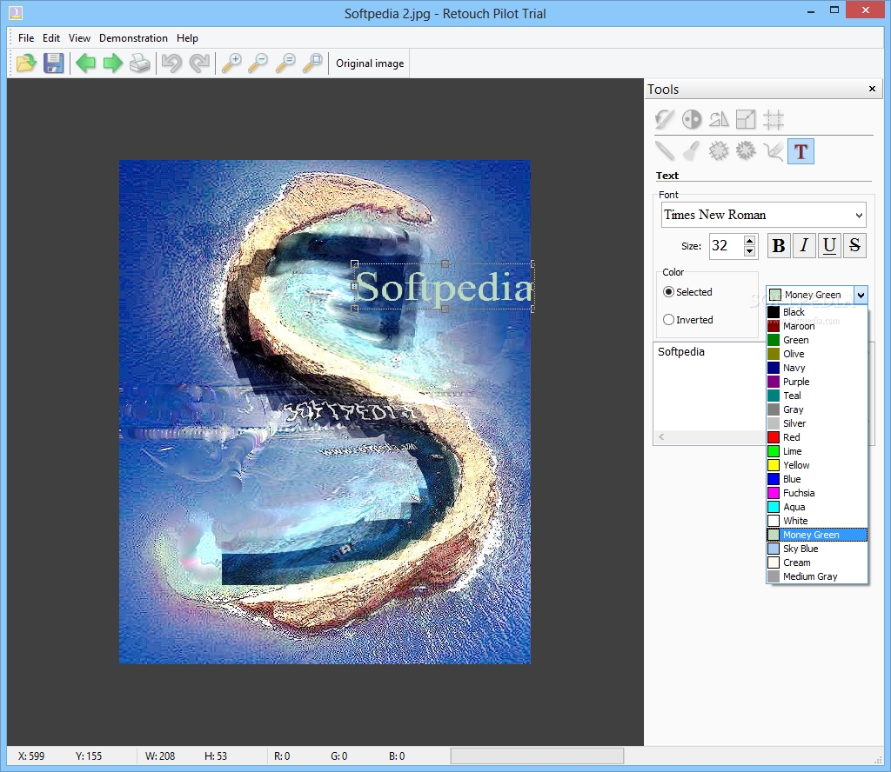
Task: Select the Concealer brush tool
Action: tap(692, 151)
